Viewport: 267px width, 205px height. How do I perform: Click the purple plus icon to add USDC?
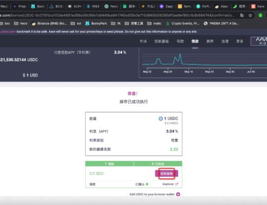pos(178,194)
